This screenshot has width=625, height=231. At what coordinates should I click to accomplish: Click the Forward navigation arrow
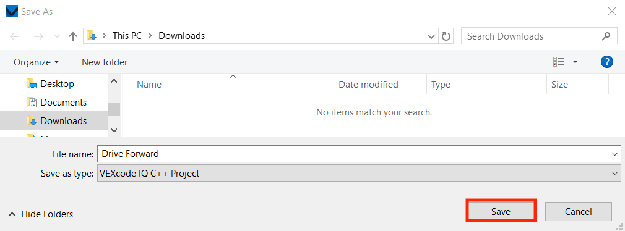[x=38, y=36]
